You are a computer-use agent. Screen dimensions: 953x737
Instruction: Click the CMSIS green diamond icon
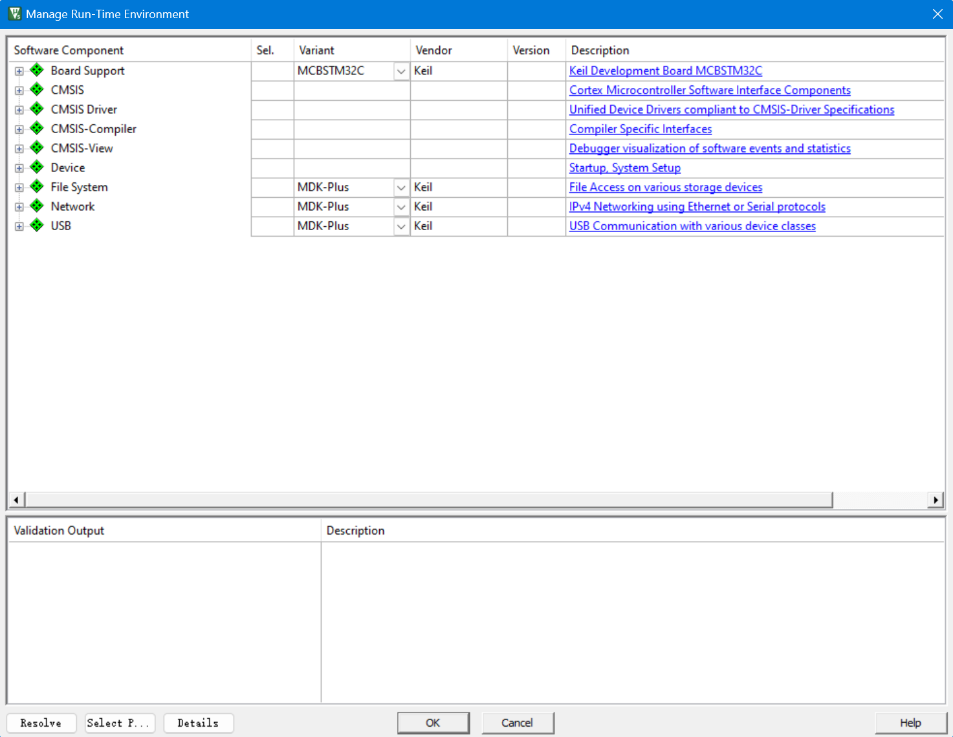pos(37,89)
